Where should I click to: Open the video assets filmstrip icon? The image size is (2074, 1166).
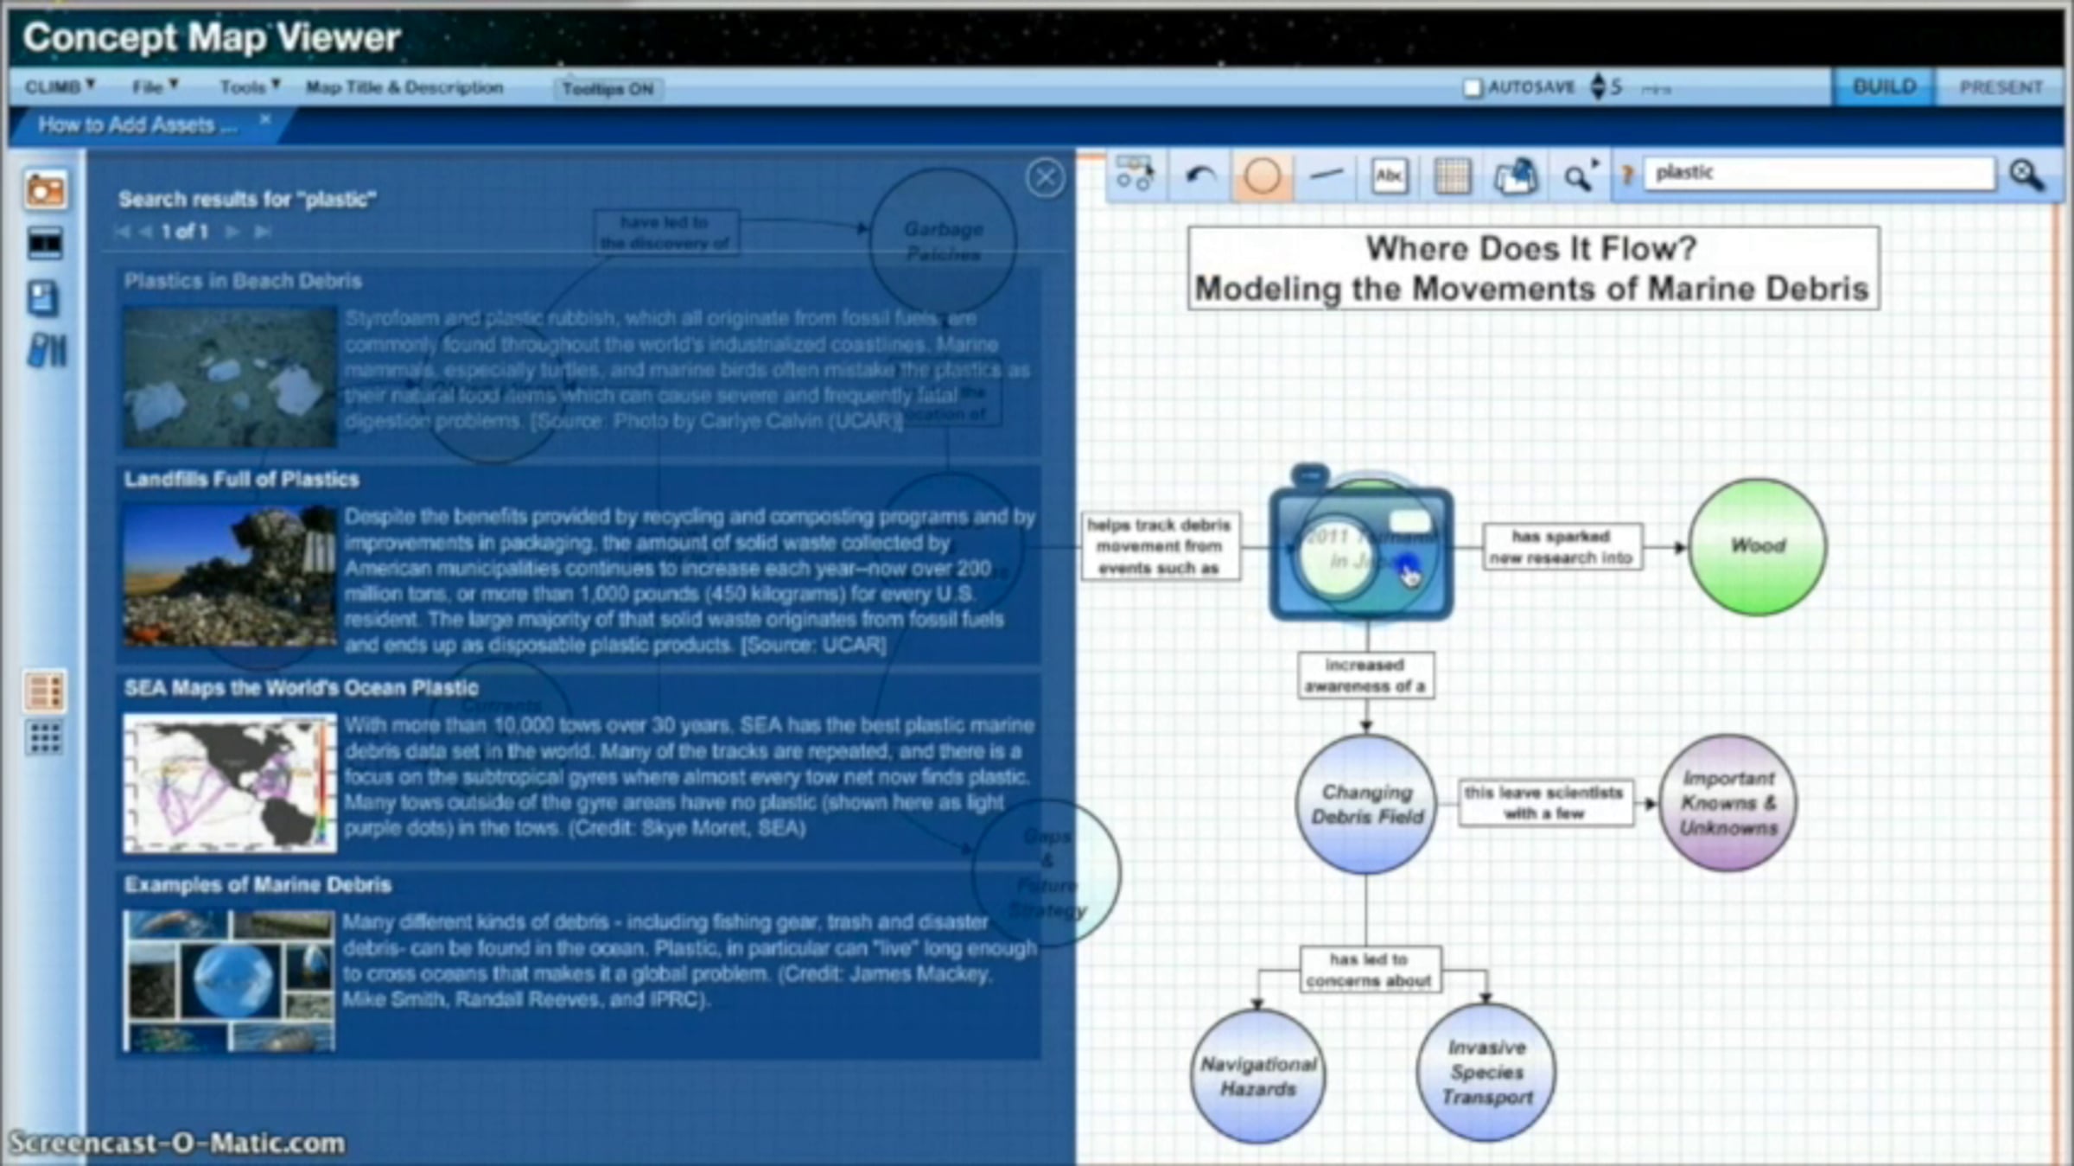[x=45, y=244]
